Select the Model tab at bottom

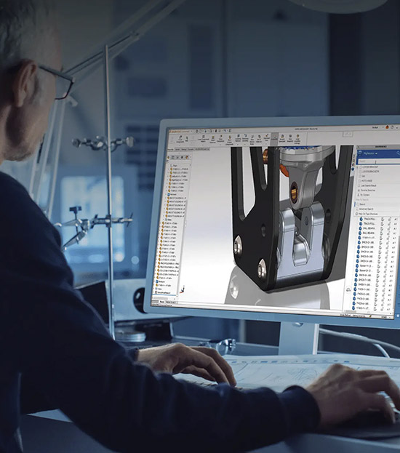click(x=162, y=302)
